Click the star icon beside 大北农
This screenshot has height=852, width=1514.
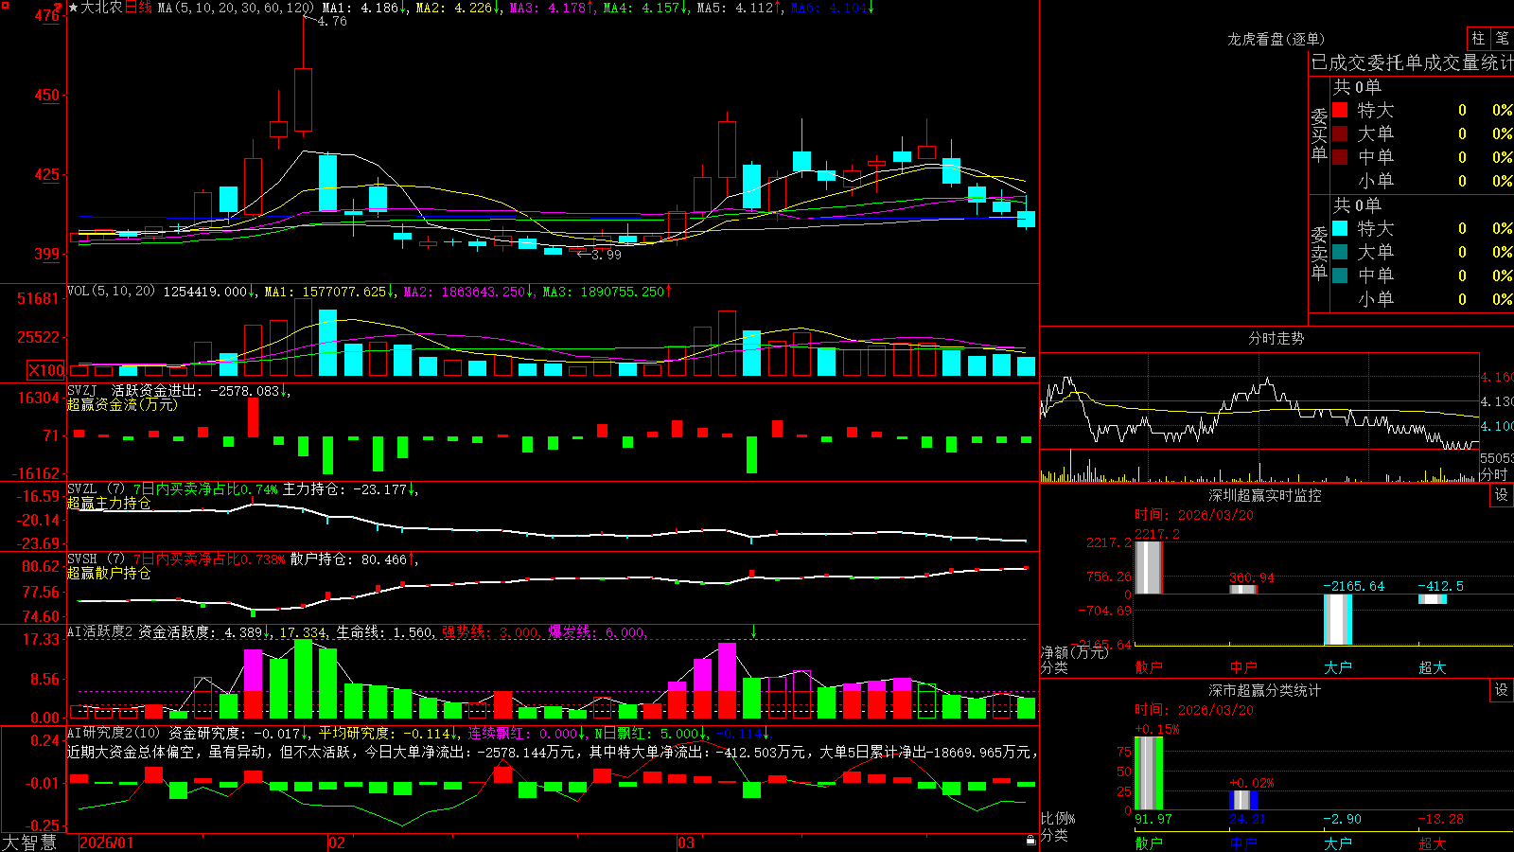[x=73, y=8]
